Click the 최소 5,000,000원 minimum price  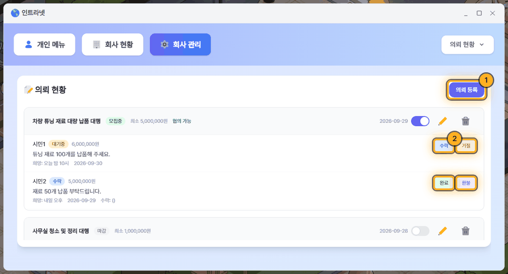tap(149, 121)
